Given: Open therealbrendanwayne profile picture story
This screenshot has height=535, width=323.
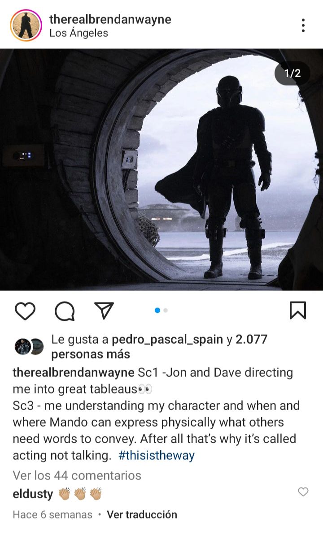Looking at the screenshot, I should click(26, 25).
